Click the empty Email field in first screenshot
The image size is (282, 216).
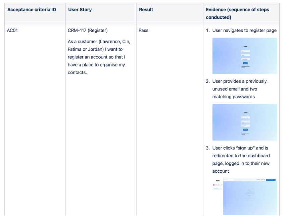coord(245,51)
